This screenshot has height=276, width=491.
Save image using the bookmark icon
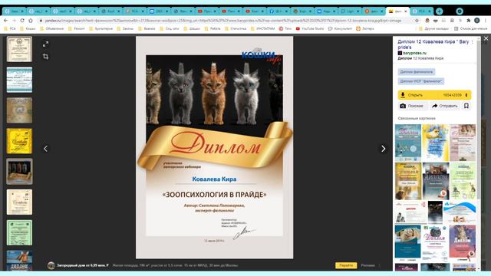pyautogui.click(x=466, y=106)
